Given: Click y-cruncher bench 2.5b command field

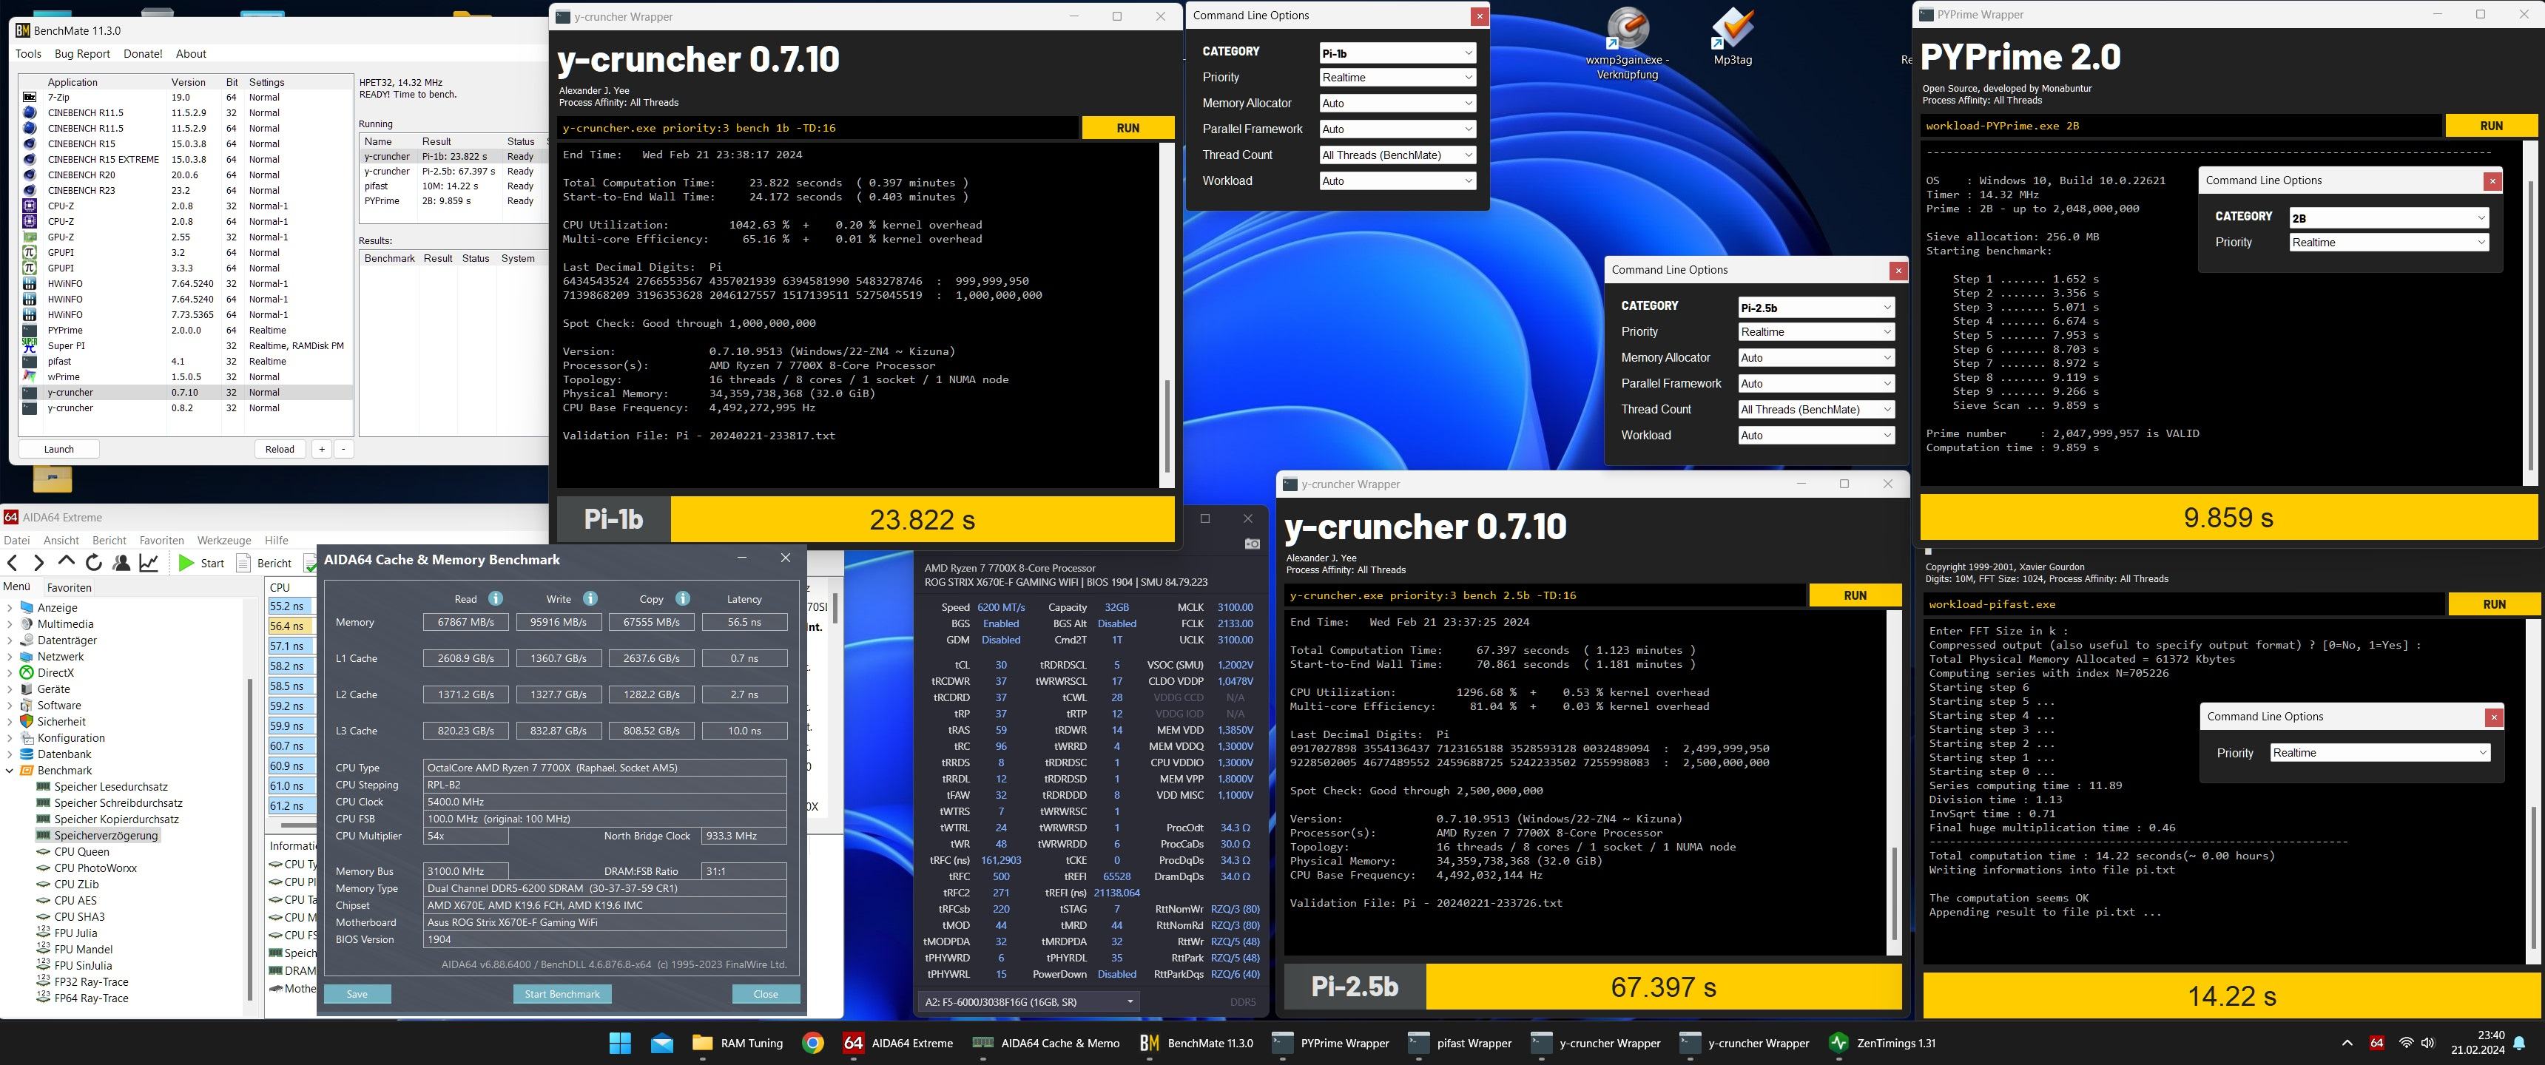Looking at the screenshot, I should pyautogui.click(x=1544, y=595).
